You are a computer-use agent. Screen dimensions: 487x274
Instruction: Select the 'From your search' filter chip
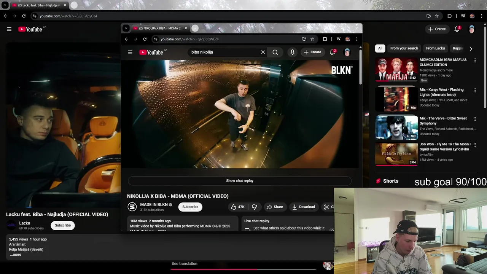404,48
